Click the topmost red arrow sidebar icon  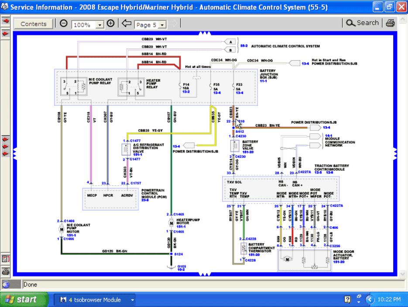click(5, 21)
